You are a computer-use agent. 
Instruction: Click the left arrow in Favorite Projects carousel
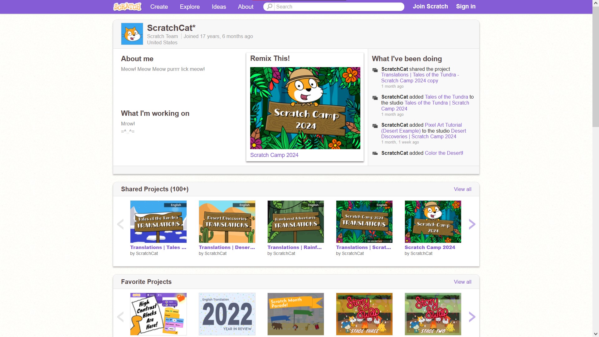pyautogui.click(x=120, y=317)
